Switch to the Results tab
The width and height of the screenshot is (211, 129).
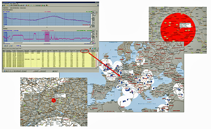click(x=20, y=48)
